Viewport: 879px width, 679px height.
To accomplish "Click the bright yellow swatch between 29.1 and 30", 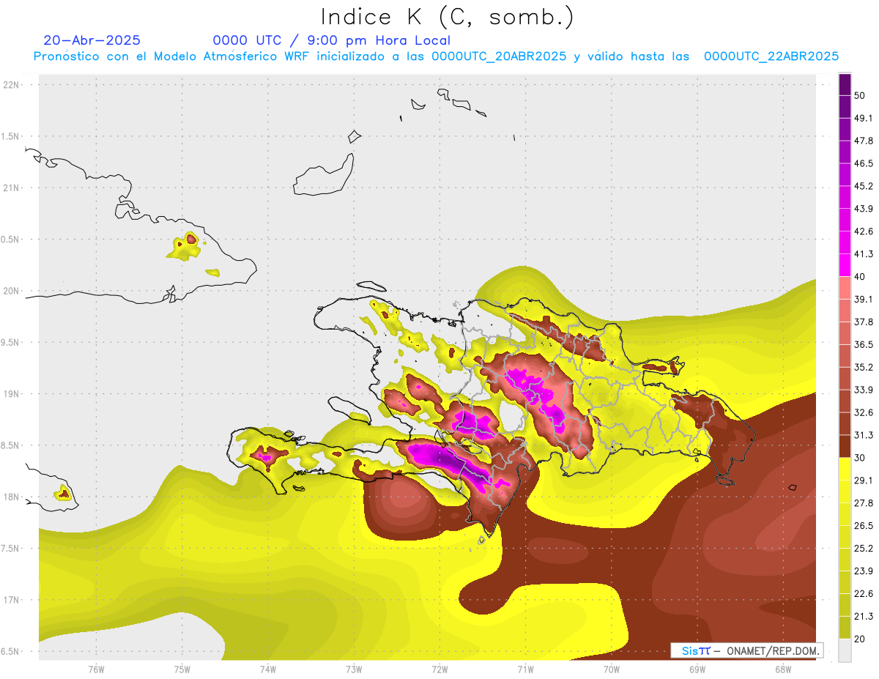I will (845, 469).
